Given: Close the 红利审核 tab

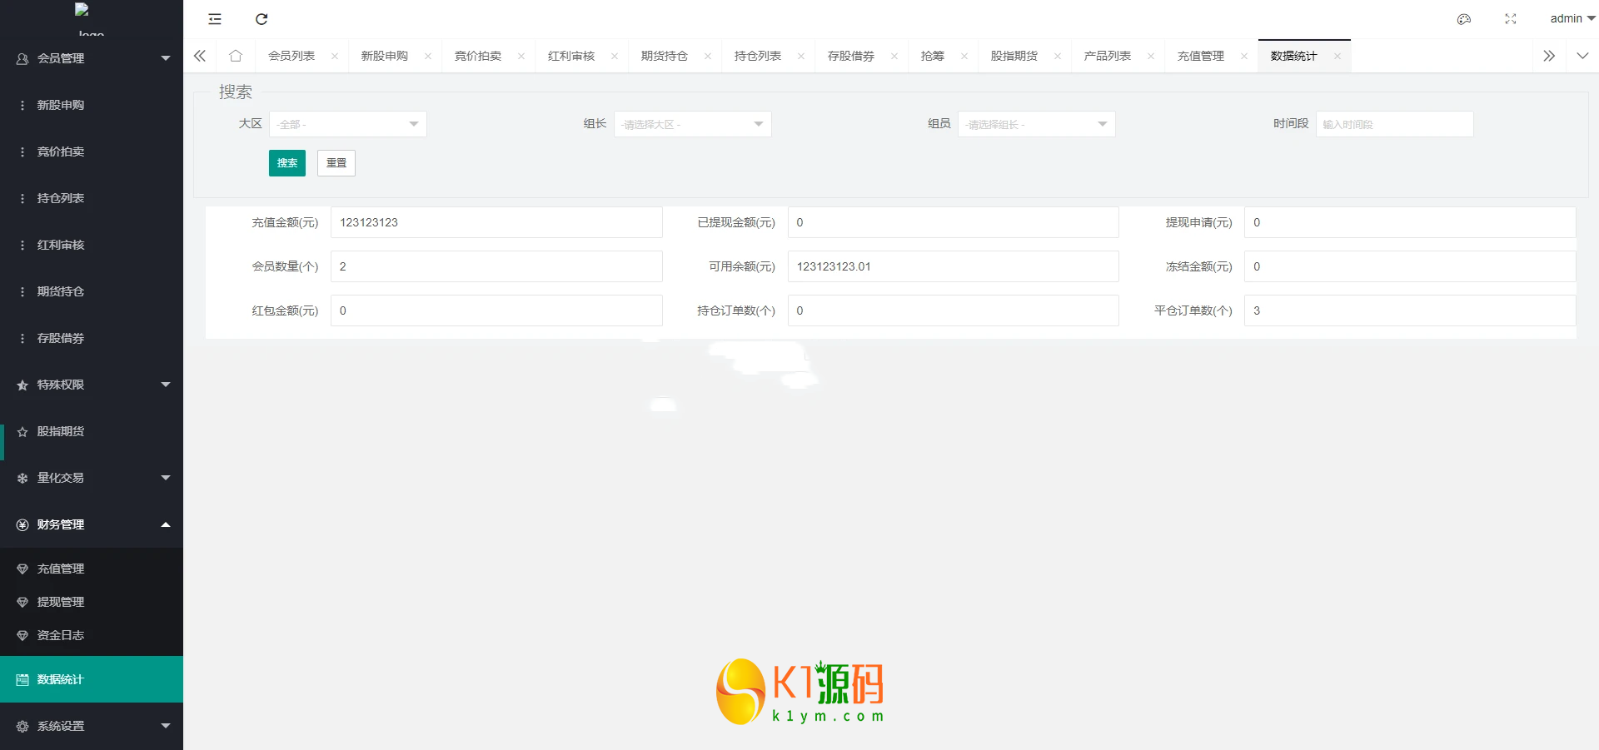Looking at the screenshot, I should pyautogui.click(x=615, y=57).
